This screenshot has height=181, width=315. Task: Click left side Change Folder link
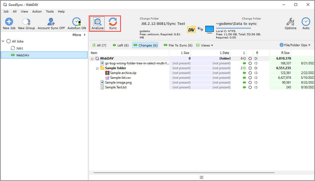tap(149, 18)
